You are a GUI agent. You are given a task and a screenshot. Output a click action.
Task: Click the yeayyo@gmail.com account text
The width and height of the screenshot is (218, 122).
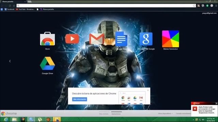pyautogui.click(x=209, y=13)
